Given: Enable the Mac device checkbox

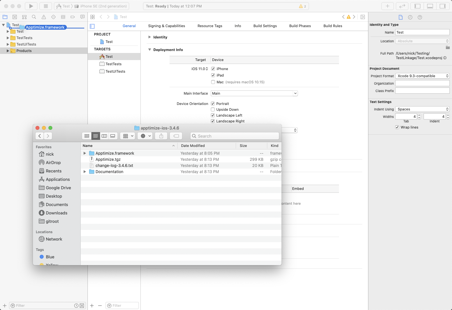Looking at the screenshot, I should [213, 82].
